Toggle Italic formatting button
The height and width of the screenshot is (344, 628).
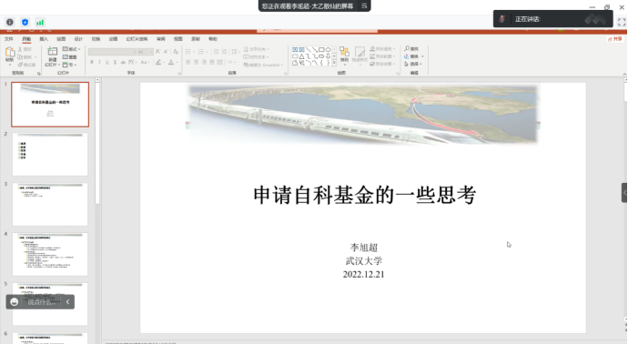click(99, 62)
